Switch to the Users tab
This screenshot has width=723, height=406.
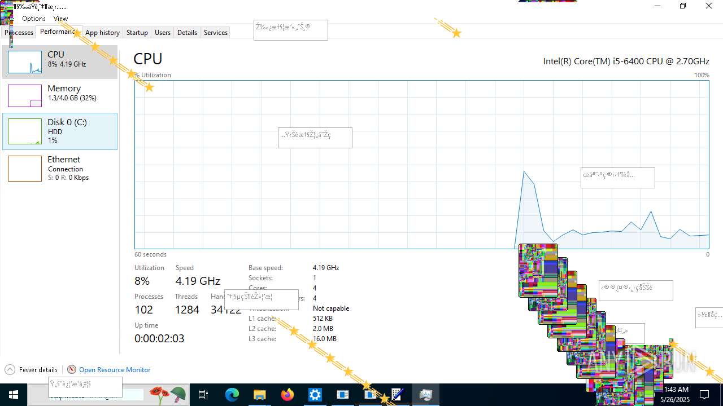point(163,33)
